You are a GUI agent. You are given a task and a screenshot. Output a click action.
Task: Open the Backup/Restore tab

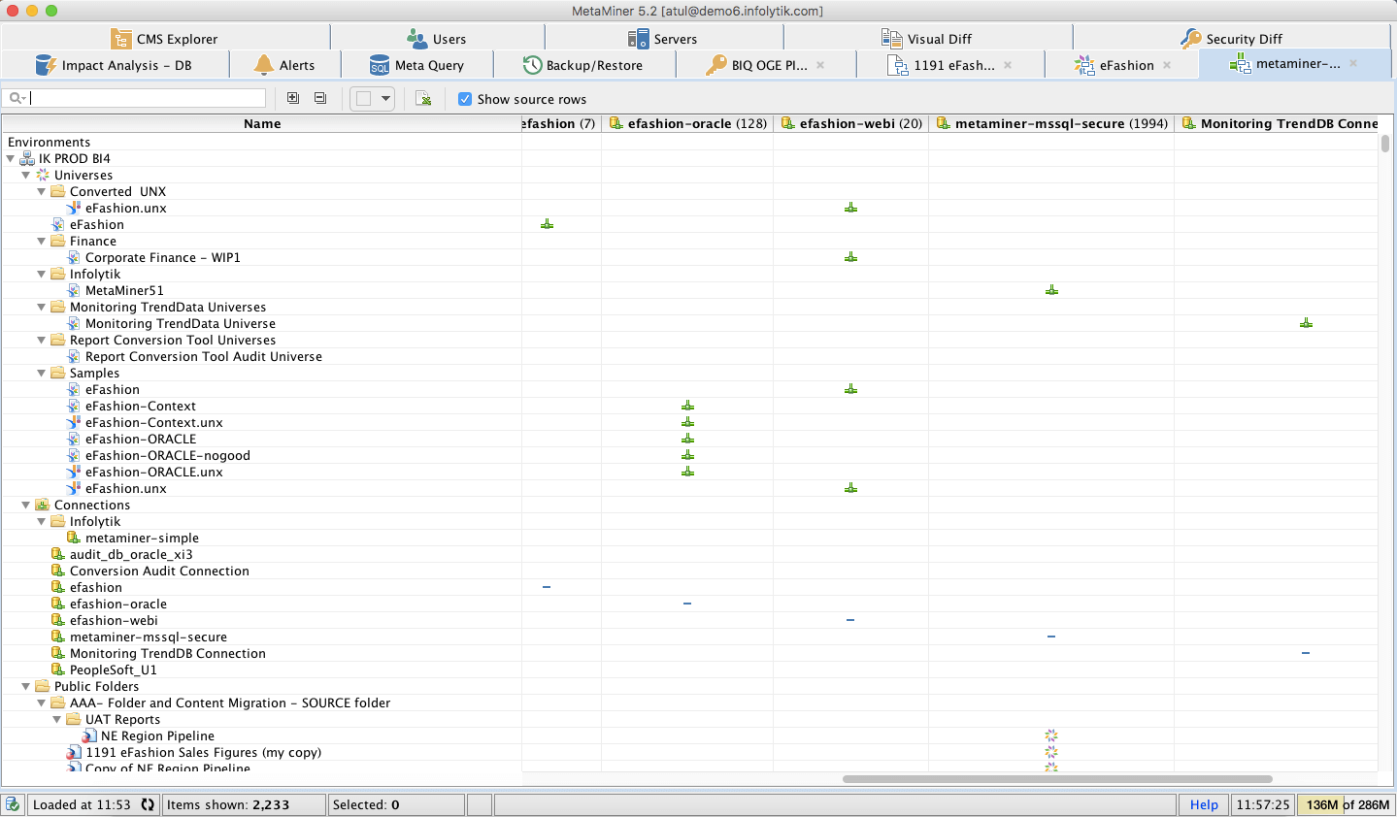coord(583,65)
